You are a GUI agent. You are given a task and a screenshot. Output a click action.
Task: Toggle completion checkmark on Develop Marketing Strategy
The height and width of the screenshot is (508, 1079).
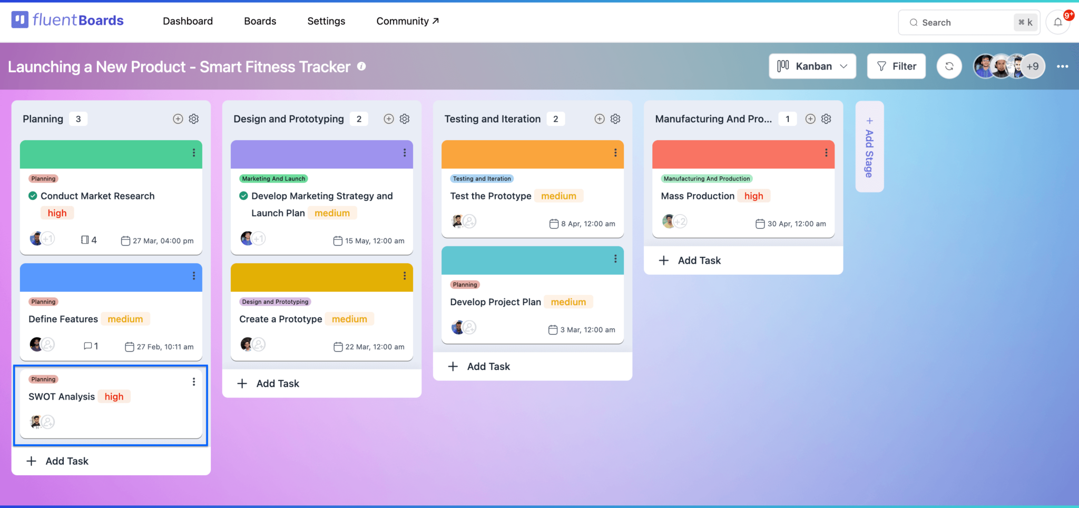coord(243,195)
